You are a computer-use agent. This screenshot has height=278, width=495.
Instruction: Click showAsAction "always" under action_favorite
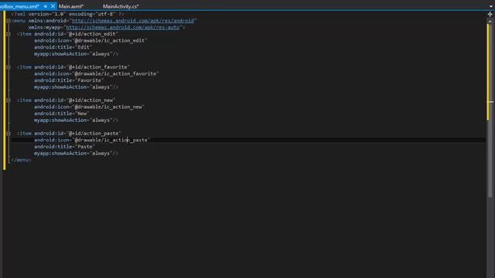point(101,87)
